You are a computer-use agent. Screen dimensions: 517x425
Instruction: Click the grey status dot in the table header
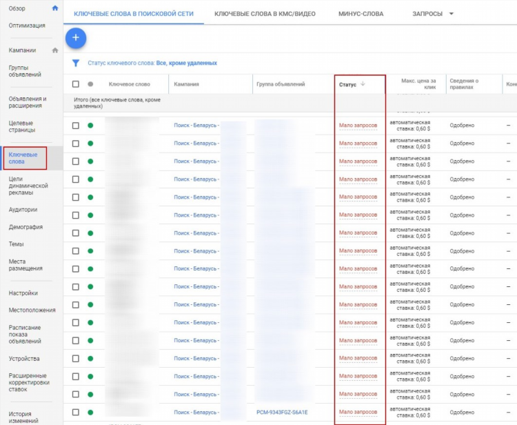click(x=90, y=84)
